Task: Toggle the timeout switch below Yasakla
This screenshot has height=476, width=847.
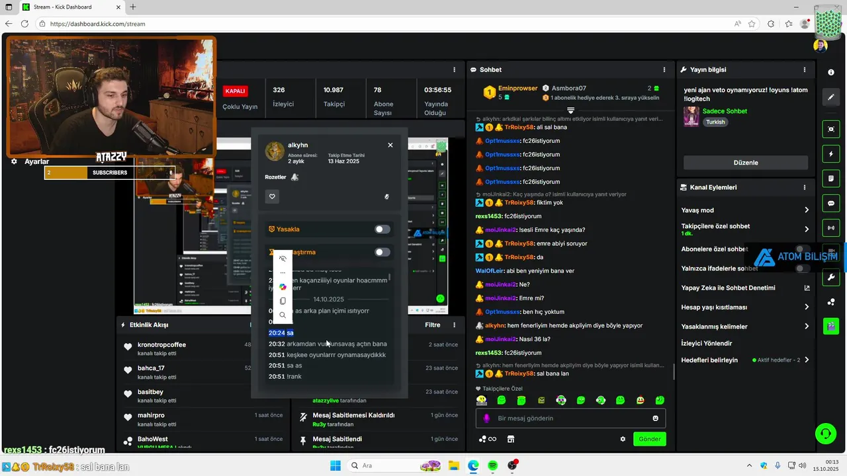Action: tap(382, 252)
